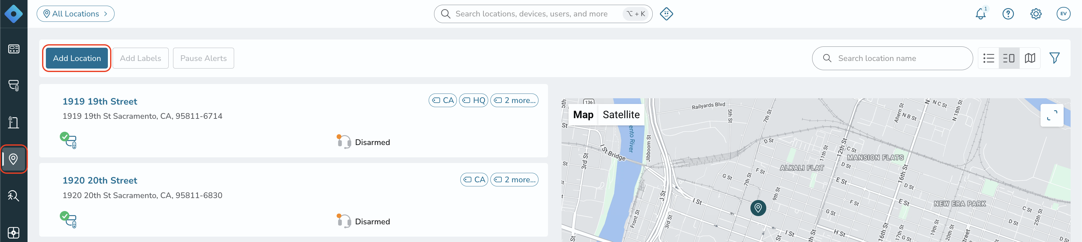Open the 1919 19th Street location link
The height and width of the screenshot is (242, 1082).
[100, 101]
